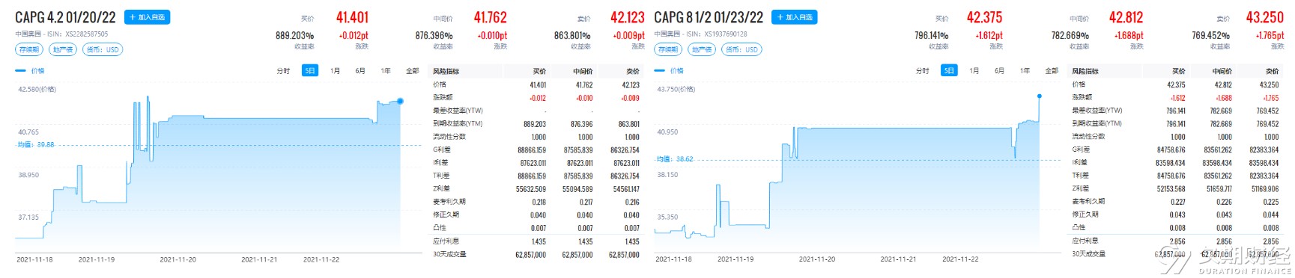Click latest data point on CAPG 4.2 chart
Screen dimensions: 1295x278
pos(400,101)
